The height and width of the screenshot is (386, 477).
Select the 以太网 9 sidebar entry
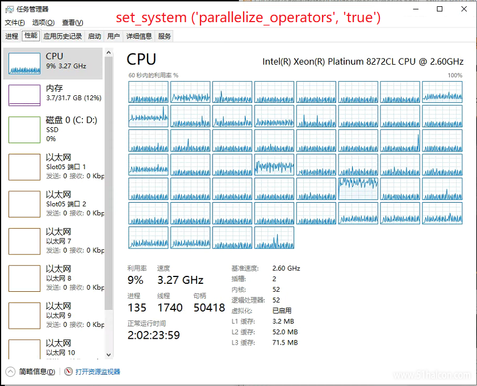click(53, 315)
